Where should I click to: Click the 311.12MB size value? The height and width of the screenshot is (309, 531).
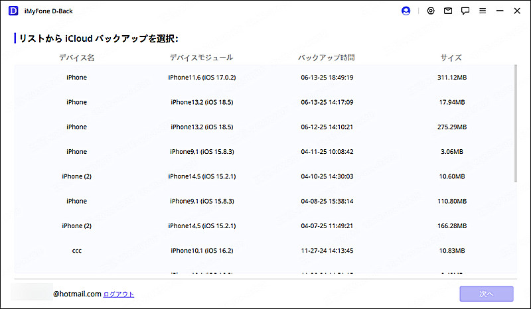(452, 78)
